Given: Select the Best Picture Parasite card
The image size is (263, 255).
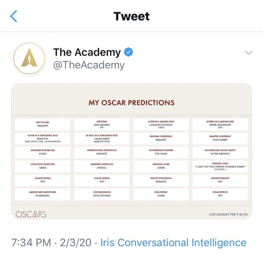Looking at the screenshot, I should [43, 124].
